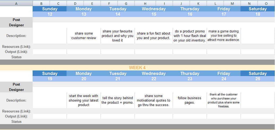Click the 'share some motivational quotes' cell
275x130 pixels.
(154, 100)
